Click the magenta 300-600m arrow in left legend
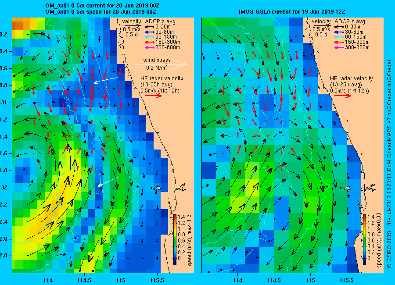 (149, 47)
